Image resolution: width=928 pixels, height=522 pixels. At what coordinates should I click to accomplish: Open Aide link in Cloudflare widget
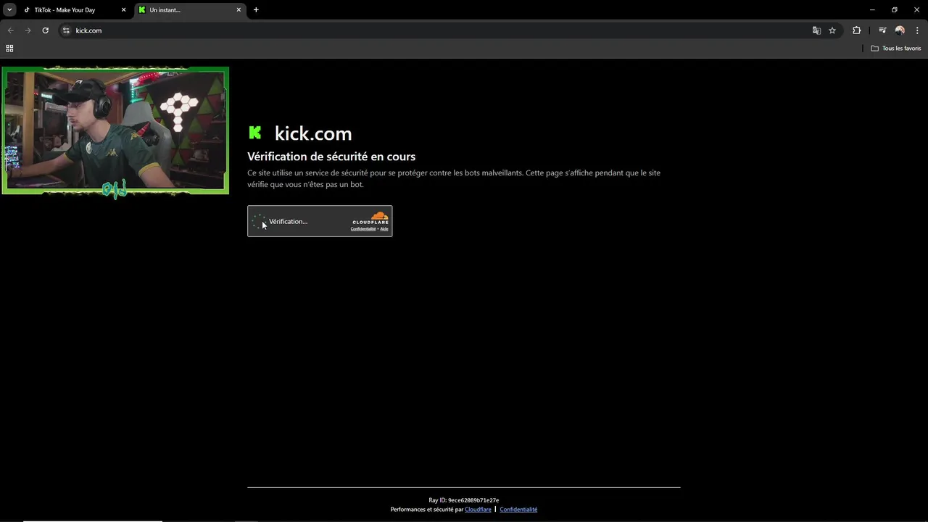[384, 229]
